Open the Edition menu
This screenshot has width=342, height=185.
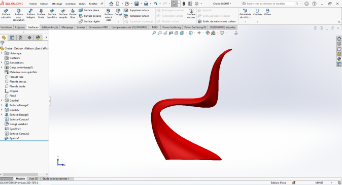44,4
